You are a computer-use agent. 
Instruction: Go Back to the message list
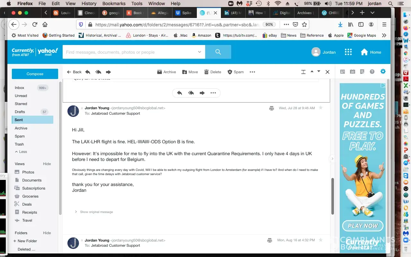(x=74, y=72)
